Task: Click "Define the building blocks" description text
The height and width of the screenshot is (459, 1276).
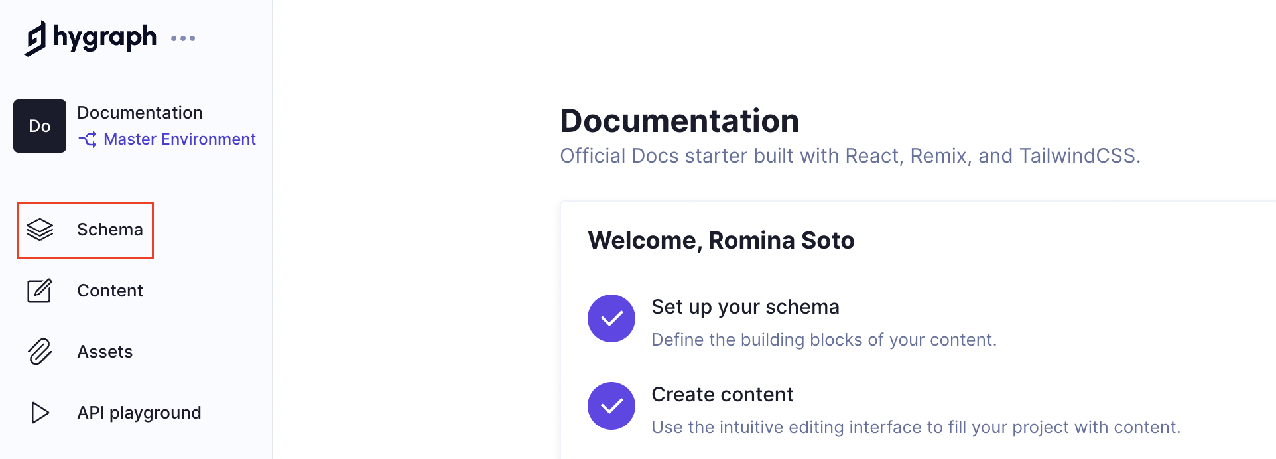Action: [824, 340]
